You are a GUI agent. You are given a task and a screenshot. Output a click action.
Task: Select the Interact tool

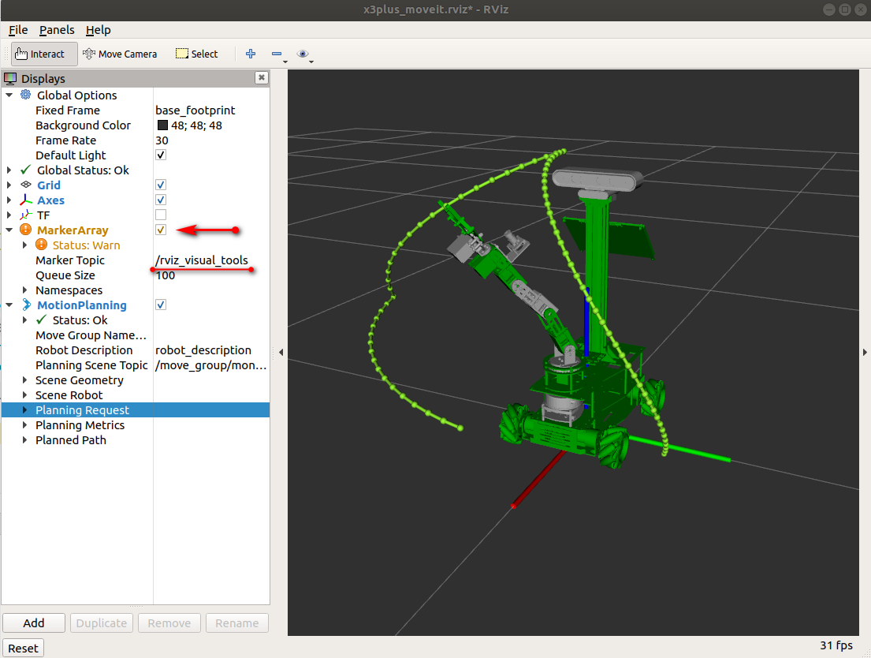pyautogui.click(x=44, y=54)
